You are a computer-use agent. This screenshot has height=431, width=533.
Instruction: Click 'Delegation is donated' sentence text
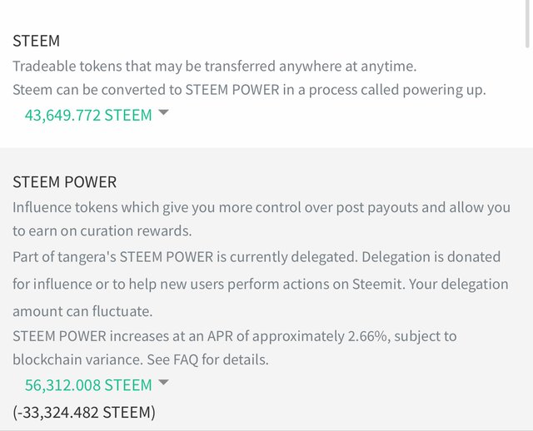431,257
